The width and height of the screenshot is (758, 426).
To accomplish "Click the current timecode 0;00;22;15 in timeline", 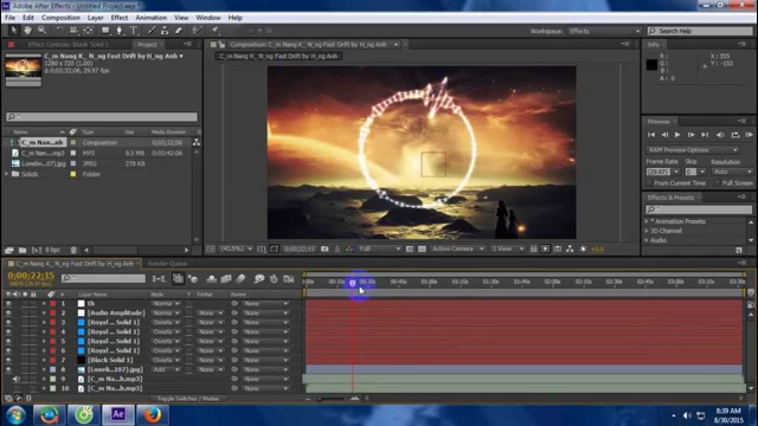I will coord(31,276).
